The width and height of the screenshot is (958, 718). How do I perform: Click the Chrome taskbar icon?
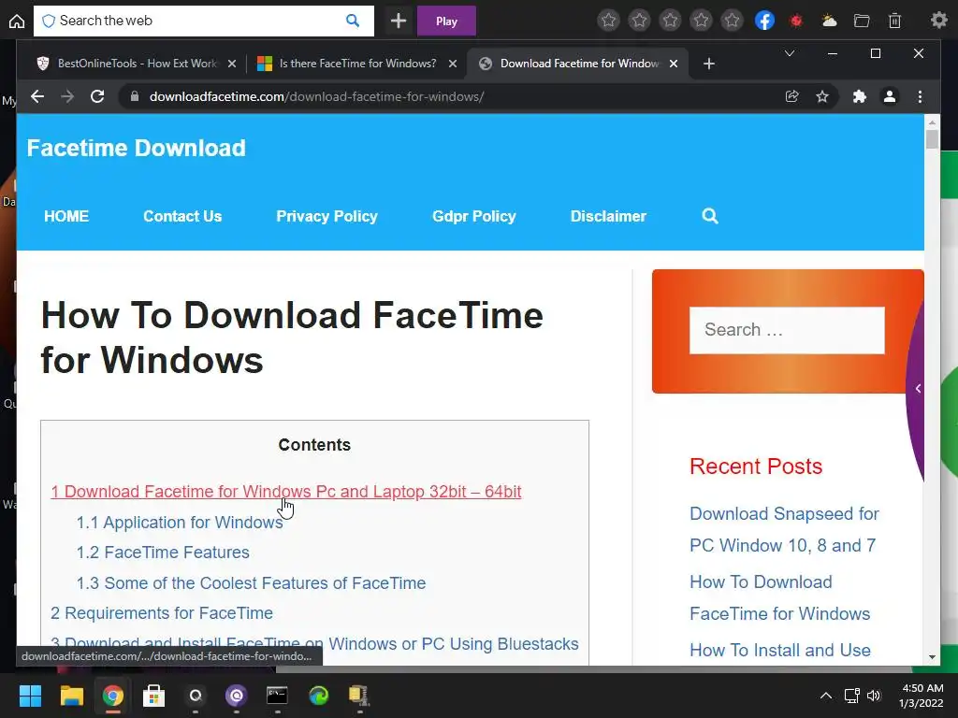[112, 696]
